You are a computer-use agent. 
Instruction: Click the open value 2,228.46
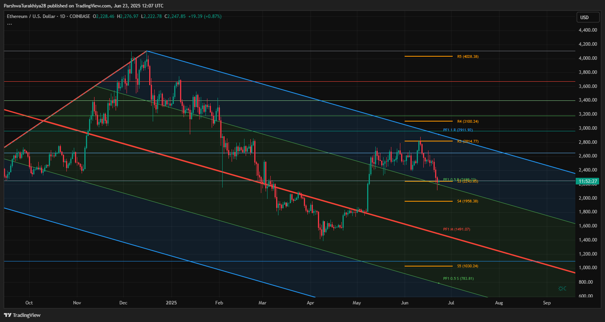coord(105,16)
